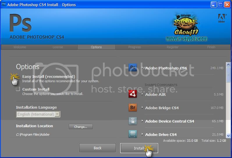Viewport: 232px width, 158px height.
Task: Click the Adobe Drive CS4 icon
Action: 133,134
